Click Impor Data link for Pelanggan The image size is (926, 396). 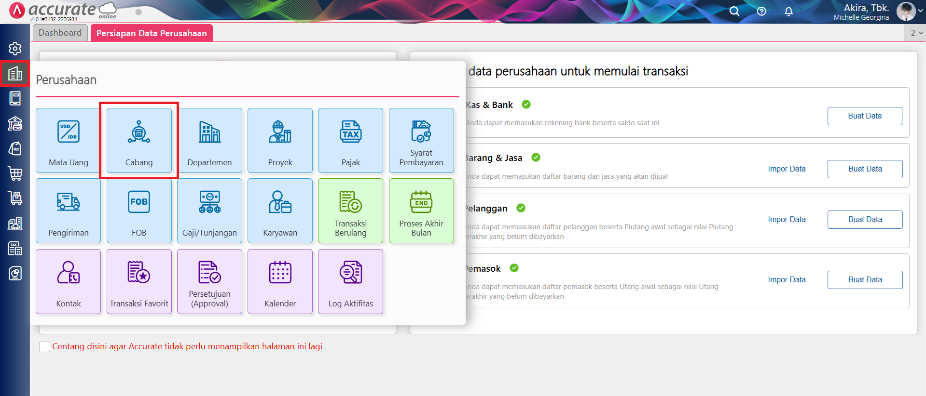[x=787, y=220]
